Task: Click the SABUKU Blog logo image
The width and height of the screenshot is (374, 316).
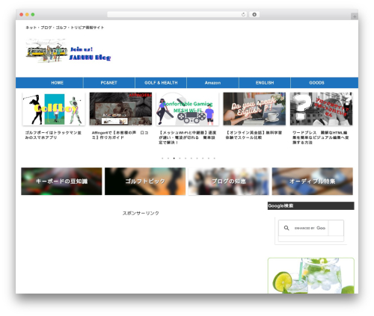Action: (68, 51)
